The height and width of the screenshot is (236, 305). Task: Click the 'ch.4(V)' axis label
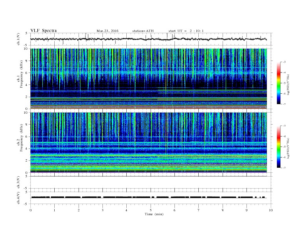[x=18, y=198]
